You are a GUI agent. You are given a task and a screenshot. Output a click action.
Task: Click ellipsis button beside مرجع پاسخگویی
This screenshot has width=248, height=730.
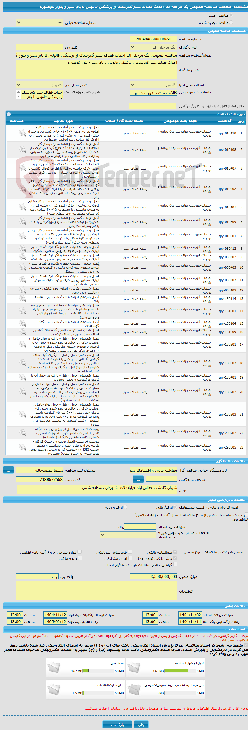(138, 479)
